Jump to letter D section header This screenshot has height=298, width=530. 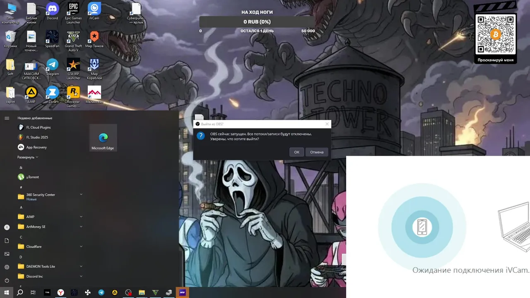coord(21,257)
